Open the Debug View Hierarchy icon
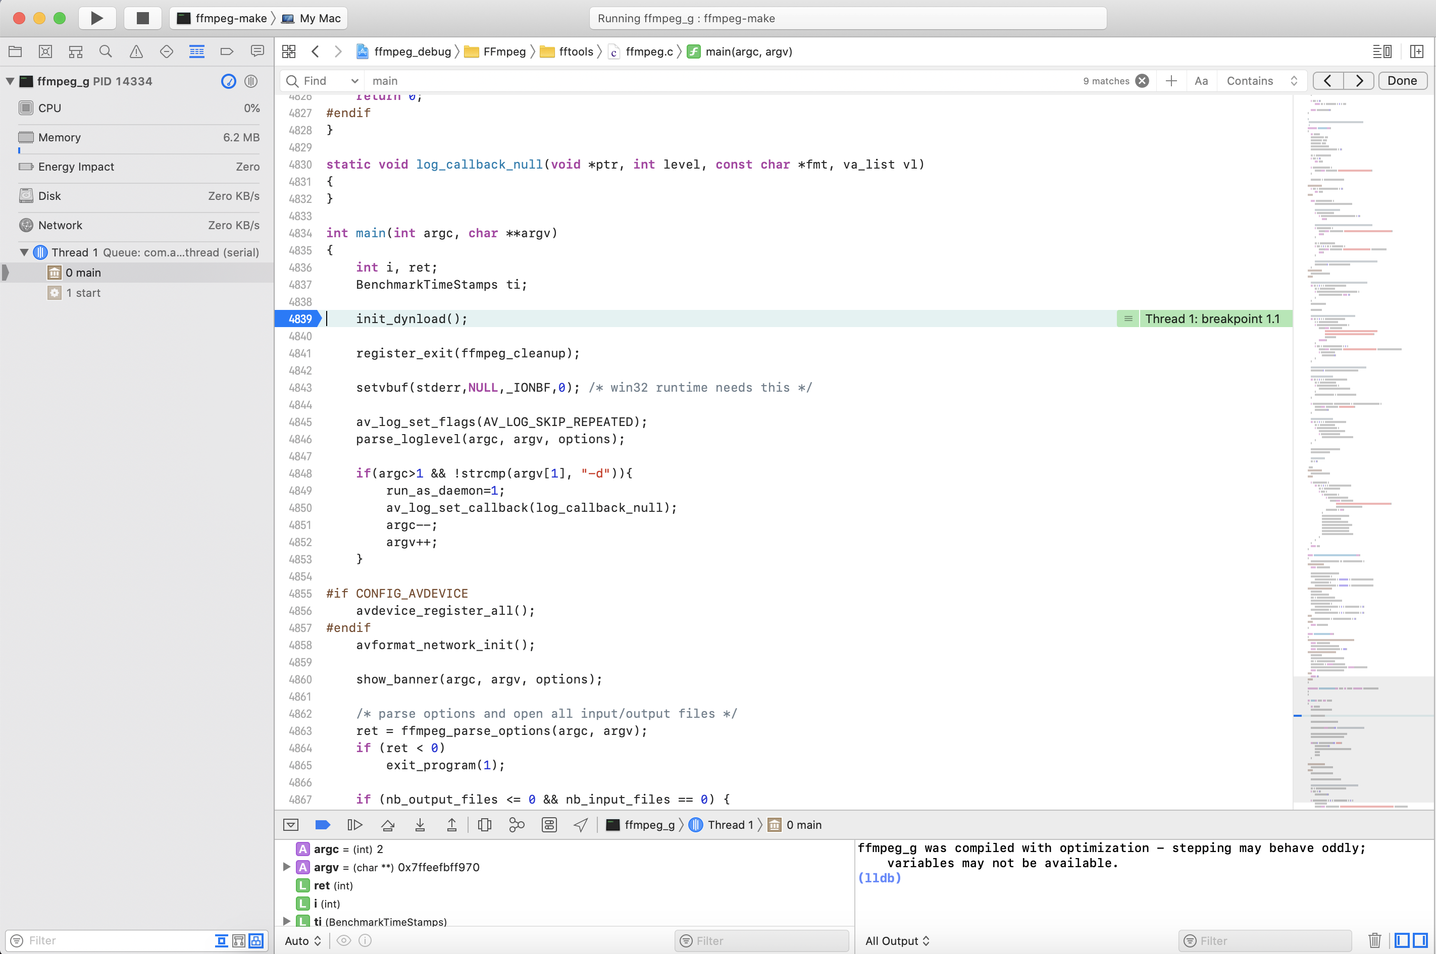This screenshot has width=1436, height=954. point(484,825)
